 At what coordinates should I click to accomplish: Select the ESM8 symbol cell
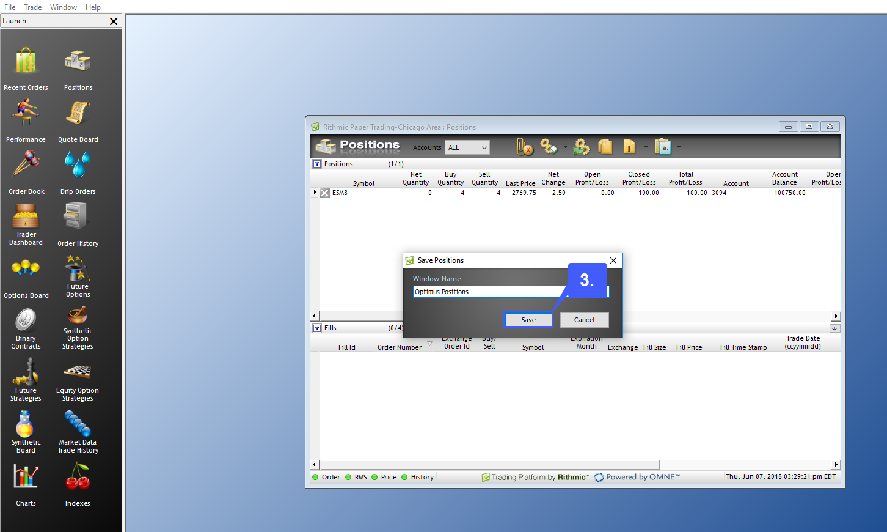tap(340, 193)
